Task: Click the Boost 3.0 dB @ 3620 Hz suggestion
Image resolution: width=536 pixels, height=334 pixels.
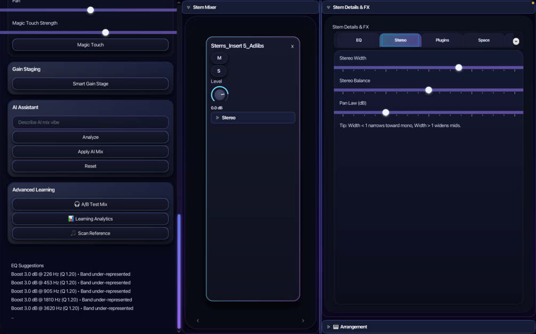Action: [x=72, y=308]
